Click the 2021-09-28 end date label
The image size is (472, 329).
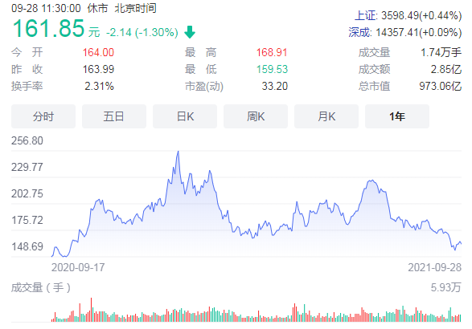click(x=435, y=267)
